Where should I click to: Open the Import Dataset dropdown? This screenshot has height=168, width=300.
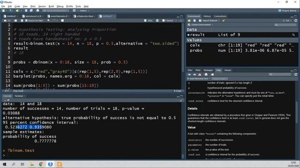point(210,21)
